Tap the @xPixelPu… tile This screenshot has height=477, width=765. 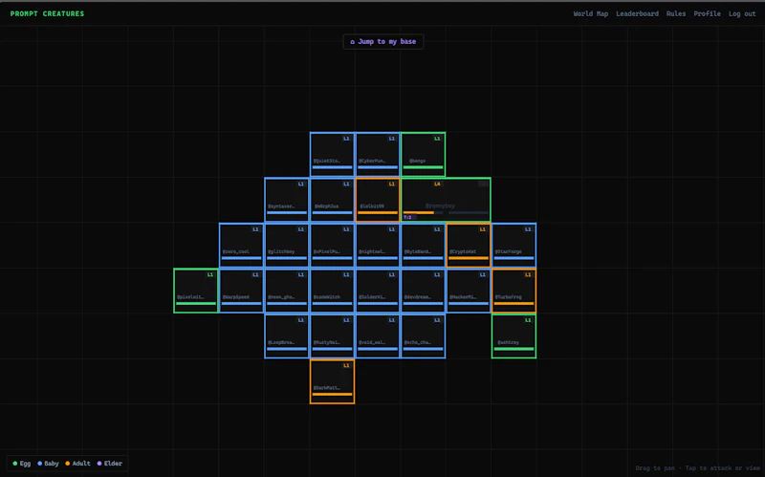332,245
